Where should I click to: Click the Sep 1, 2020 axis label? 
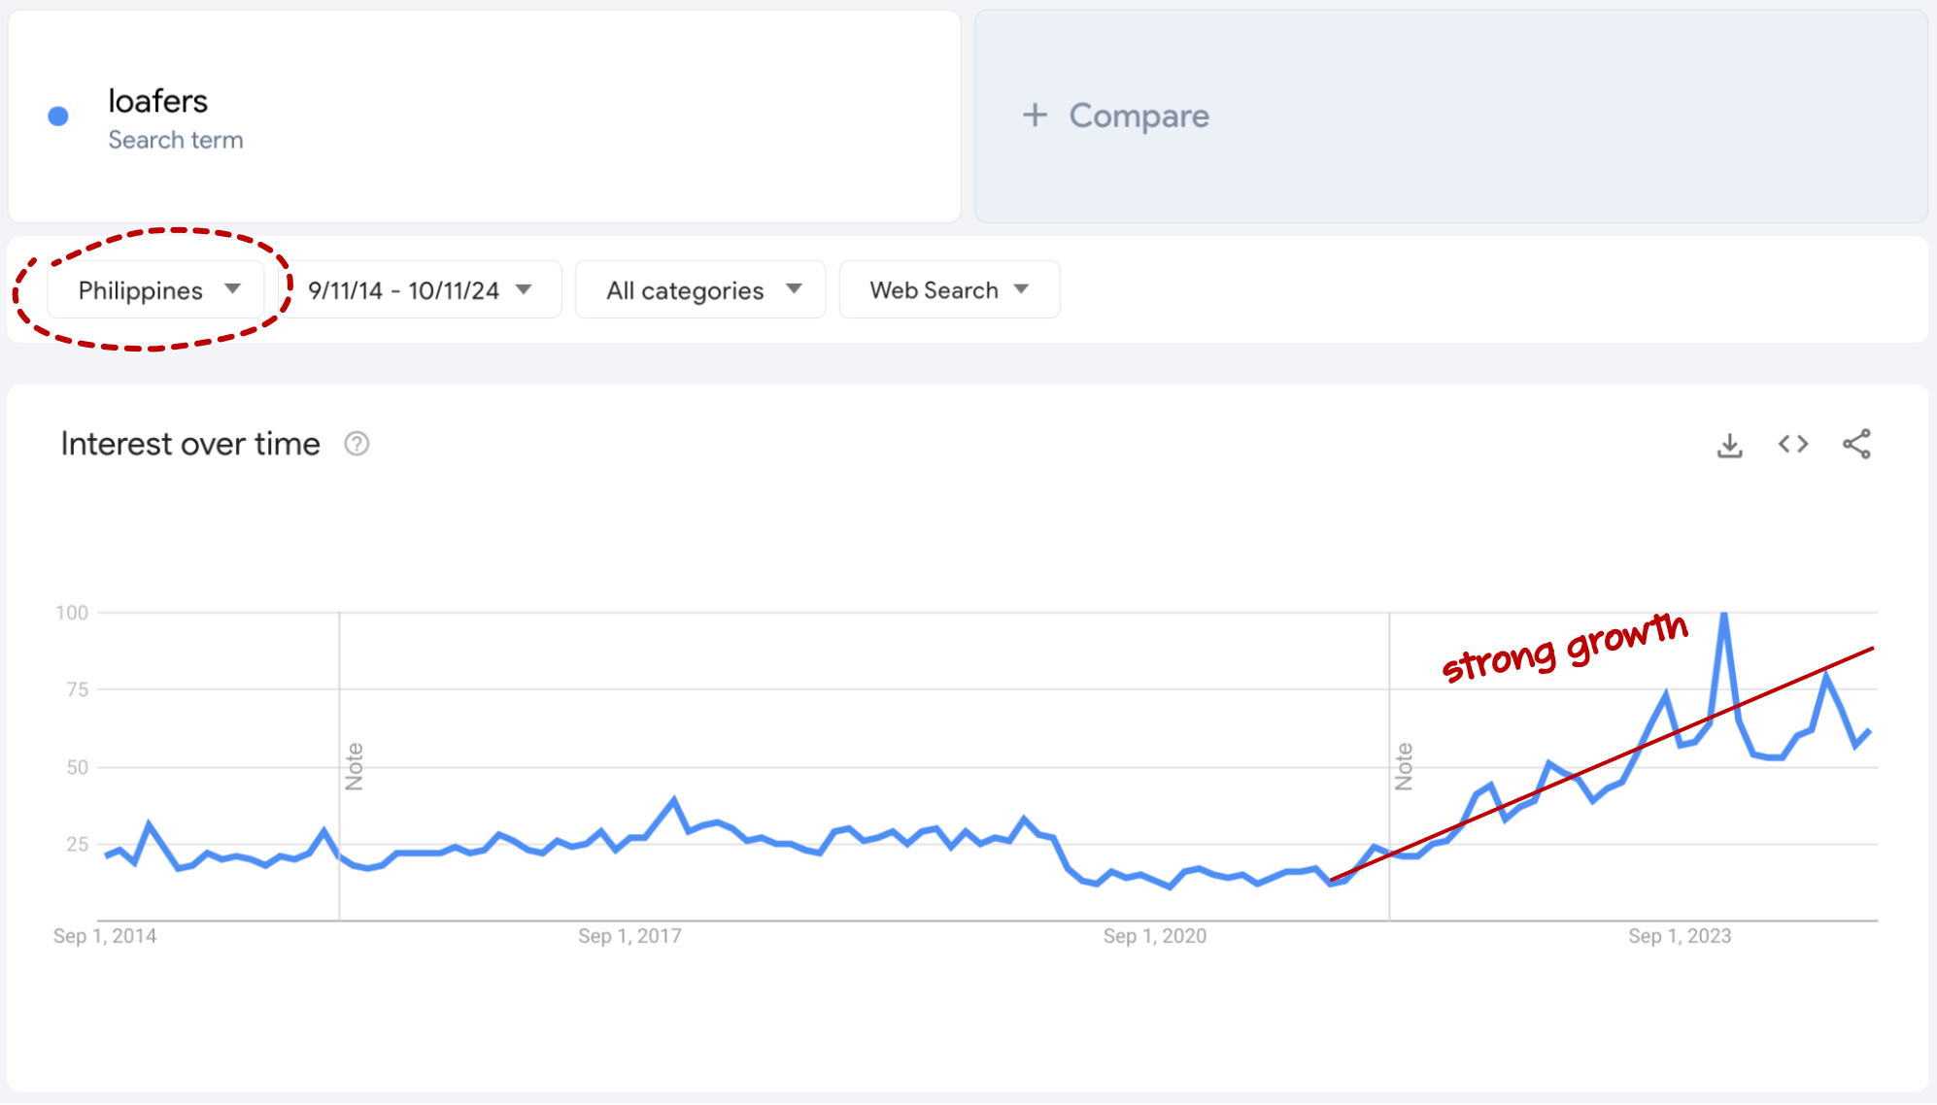(x=1155, y=936)
